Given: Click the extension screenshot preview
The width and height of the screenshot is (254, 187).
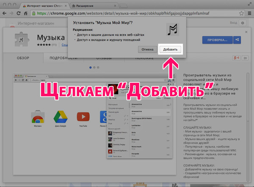Looking at the screenshot, I should coord(94,124).
